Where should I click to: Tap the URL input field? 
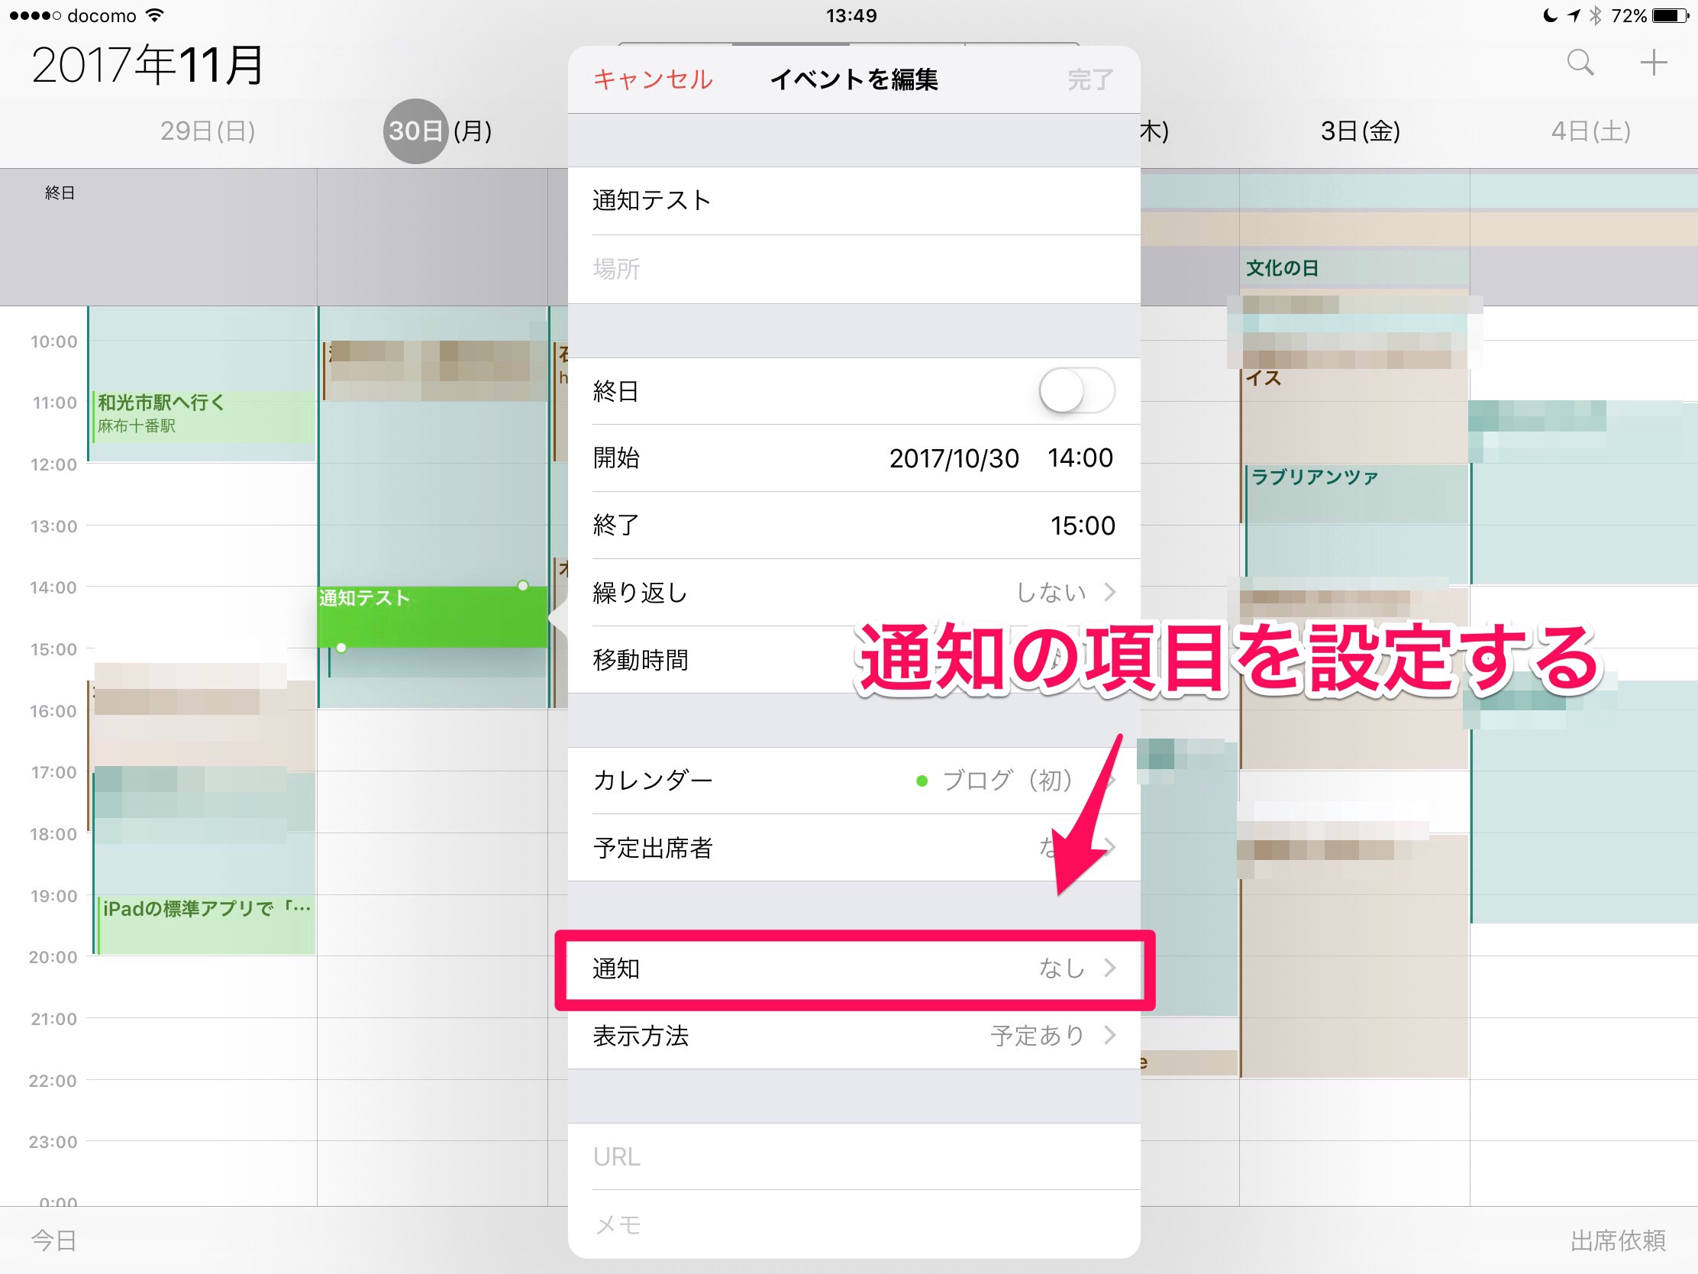coord(854,1156)
